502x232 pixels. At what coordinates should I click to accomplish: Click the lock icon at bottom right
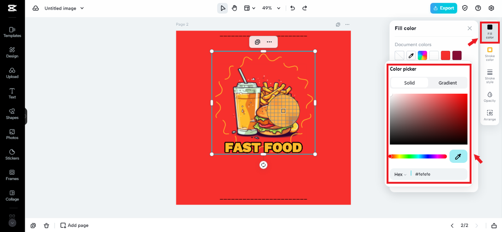[494, 225]
